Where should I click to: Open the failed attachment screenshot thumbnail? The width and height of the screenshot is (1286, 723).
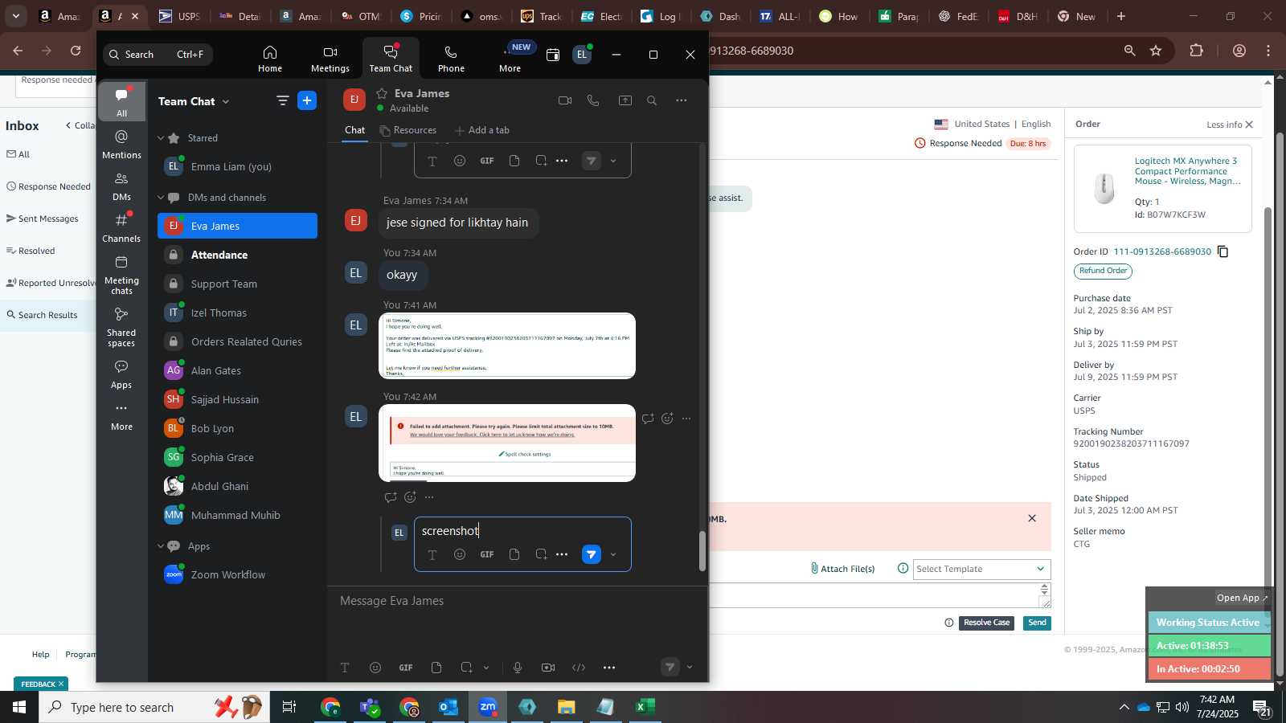(x=507, y=443)
